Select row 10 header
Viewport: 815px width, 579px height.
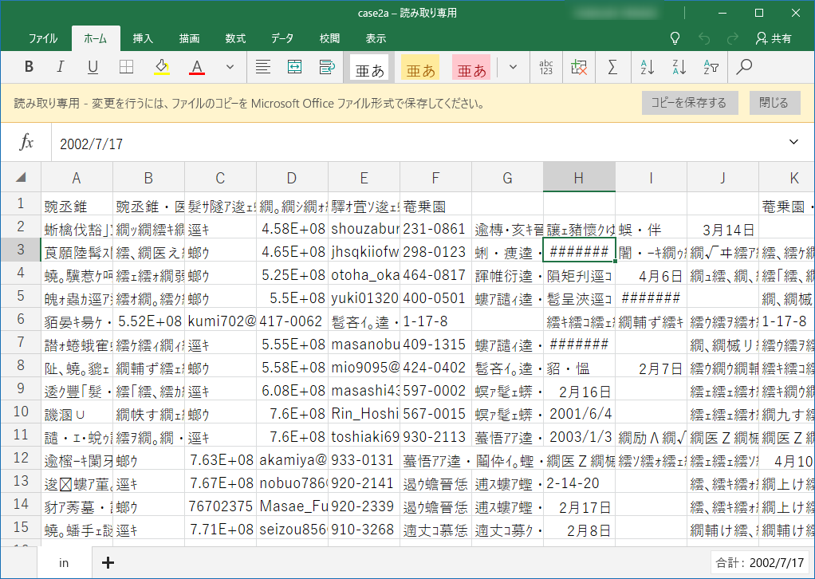pos(21,412)
